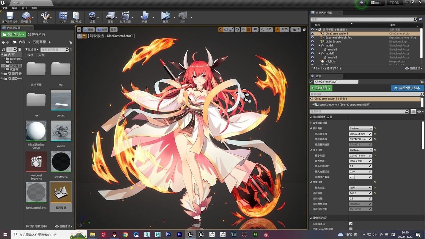Click the history back arrow in Content Browser

4,42
